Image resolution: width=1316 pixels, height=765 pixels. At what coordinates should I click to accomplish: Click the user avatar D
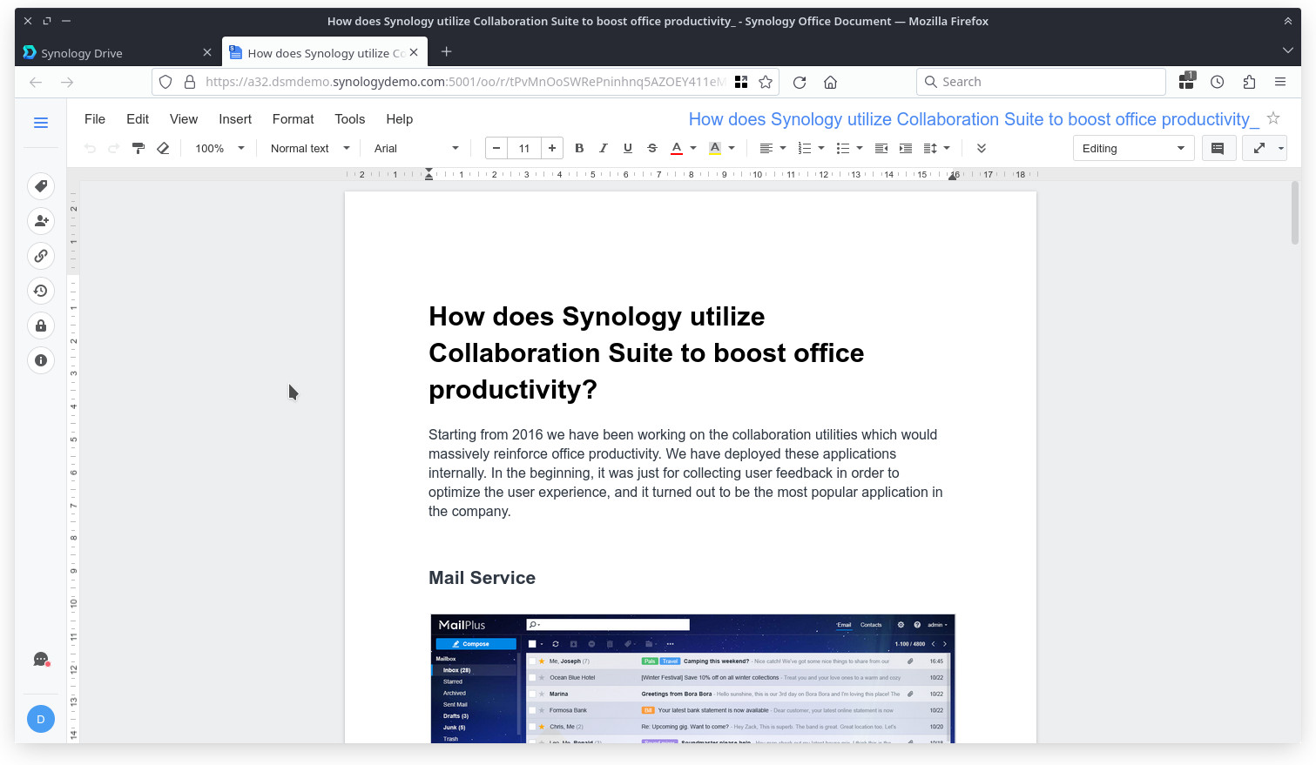click(x=41, y=719)
